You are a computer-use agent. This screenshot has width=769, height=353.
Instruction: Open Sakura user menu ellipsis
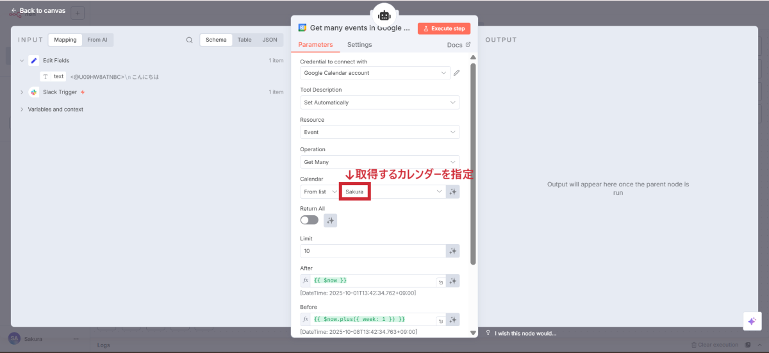76,338
